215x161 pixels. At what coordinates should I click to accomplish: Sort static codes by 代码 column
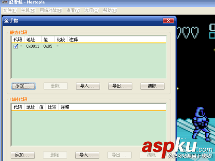tap(18, 39)
